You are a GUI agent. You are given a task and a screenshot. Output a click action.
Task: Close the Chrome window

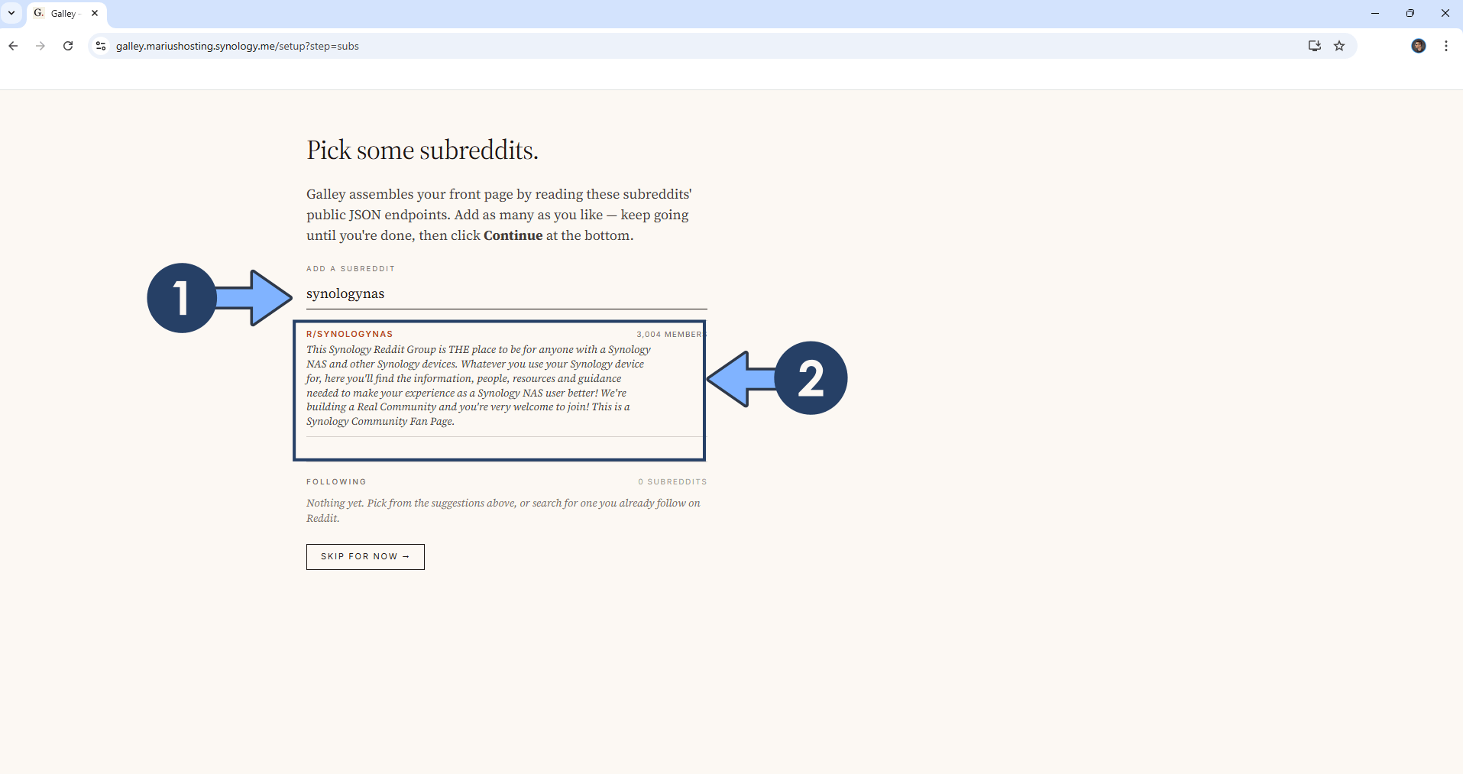click(1445, 13)
